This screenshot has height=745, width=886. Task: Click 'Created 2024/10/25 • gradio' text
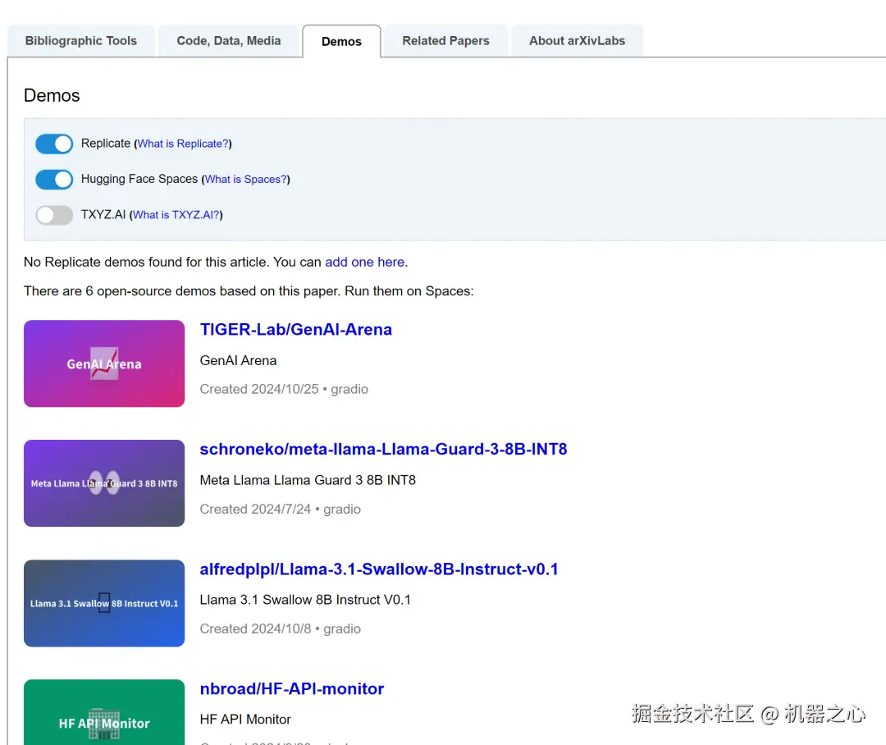(x=284, y=390)
